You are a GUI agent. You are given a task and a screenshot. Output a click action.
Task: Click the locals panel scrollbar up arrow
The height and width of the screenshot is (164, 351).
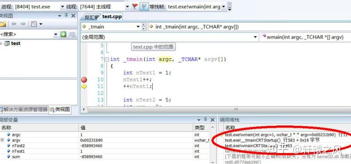(x=213, y=127)
